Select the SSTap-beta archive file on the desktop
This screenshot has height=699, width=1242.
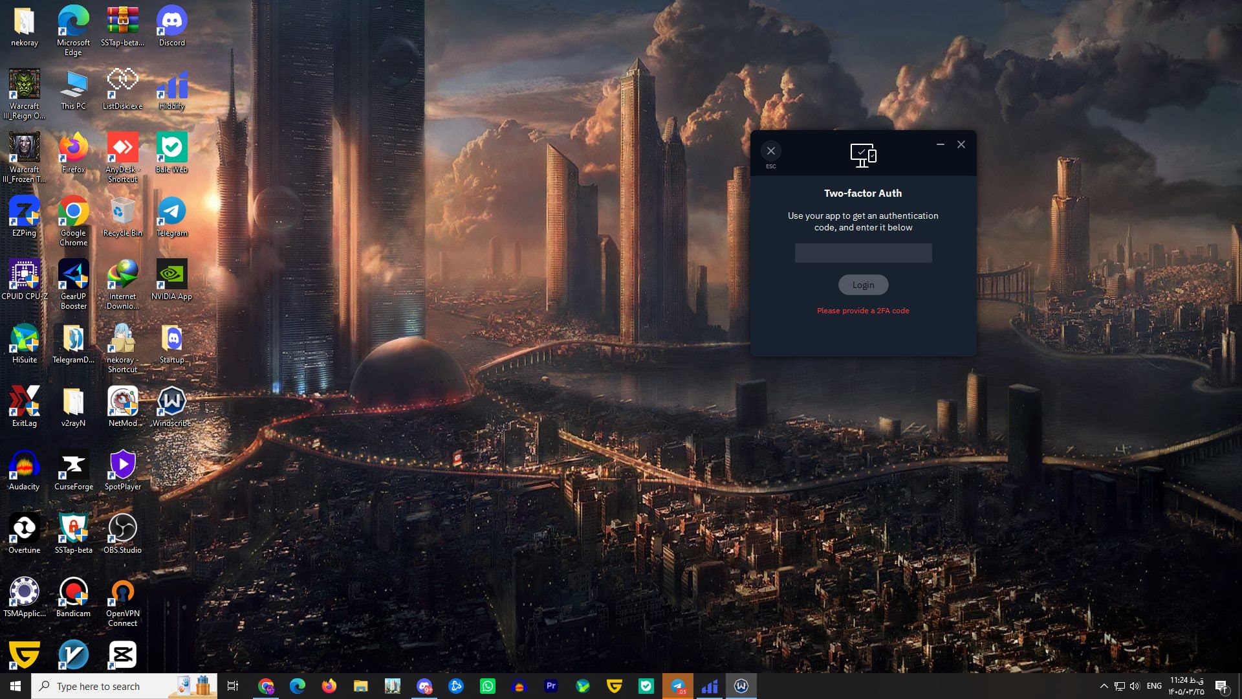click(122, 27)
